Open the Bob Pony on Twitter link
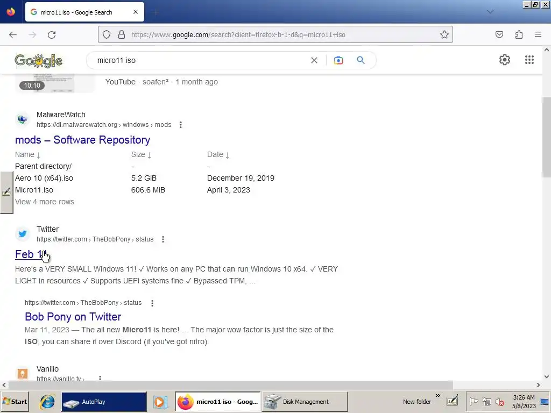 (x=73, y=317)
